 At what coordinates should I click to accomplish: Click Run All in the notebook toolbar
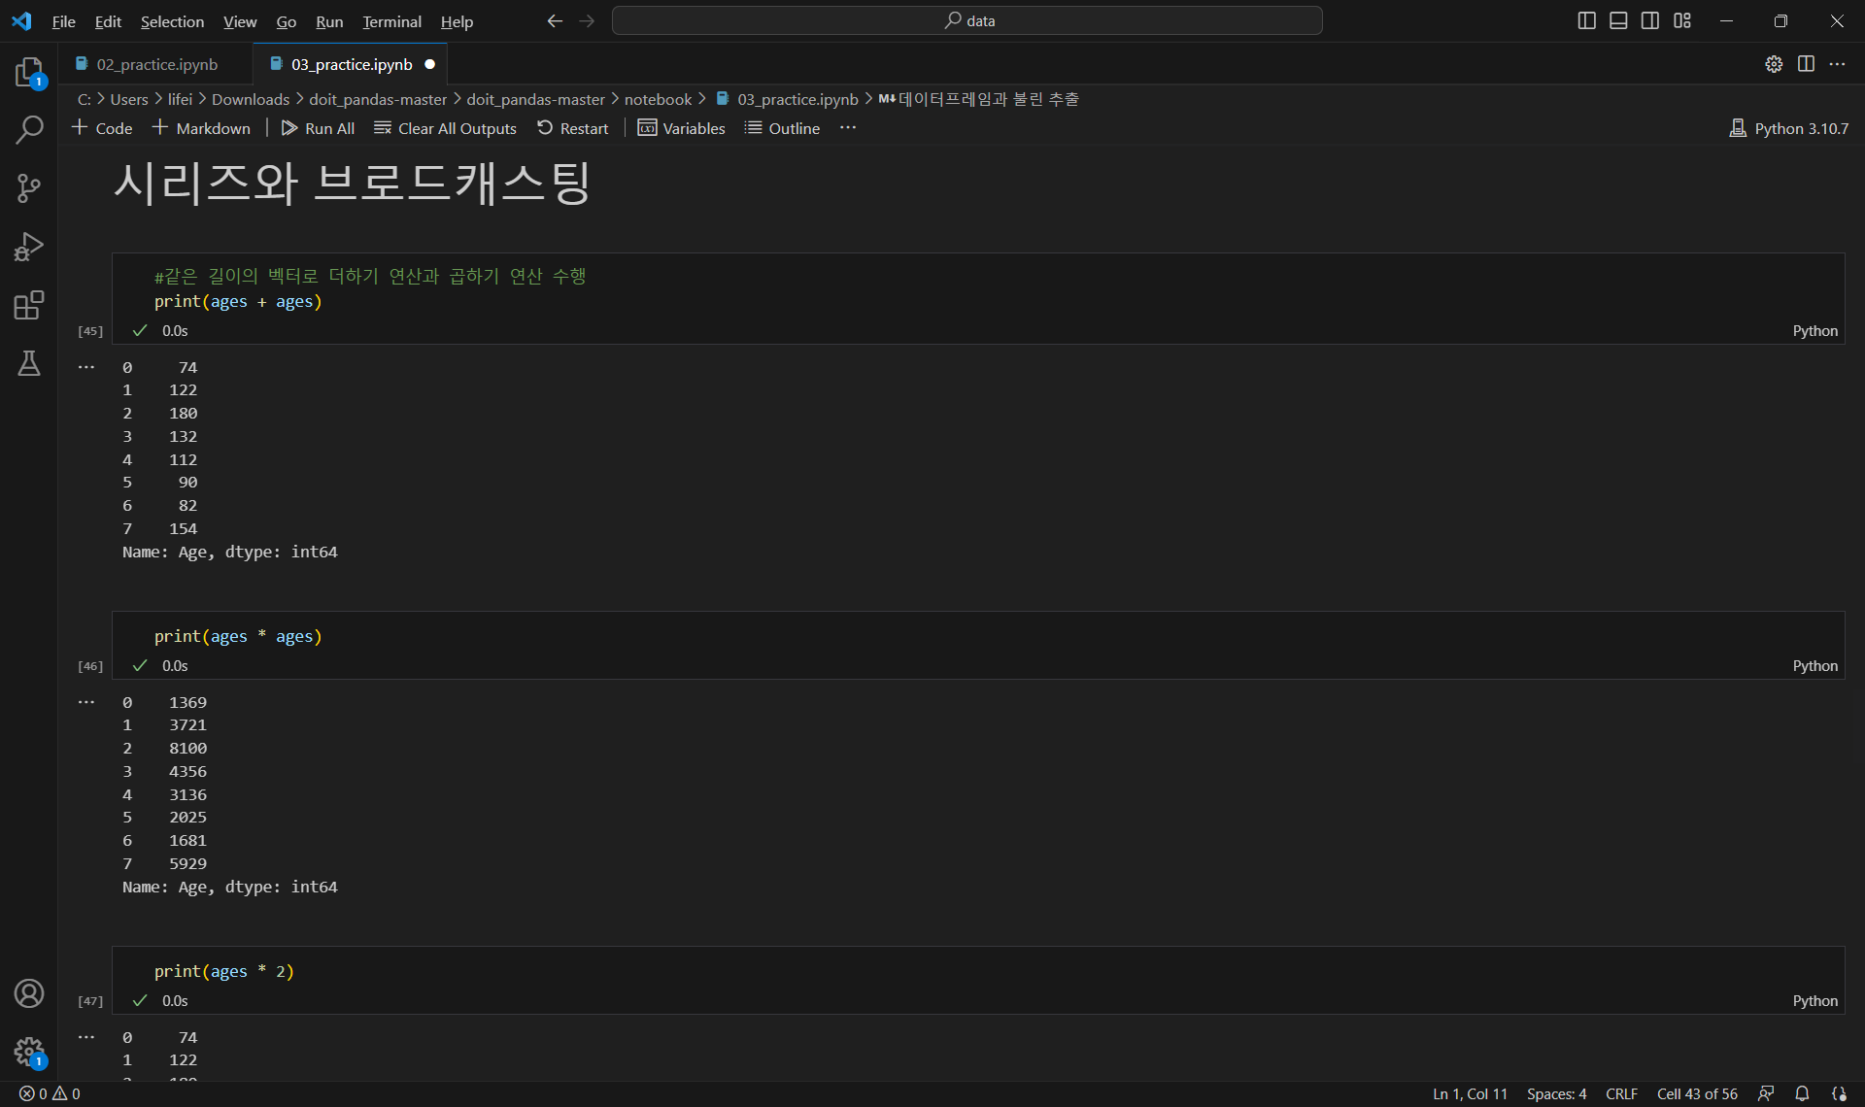[x=318, y=128]
